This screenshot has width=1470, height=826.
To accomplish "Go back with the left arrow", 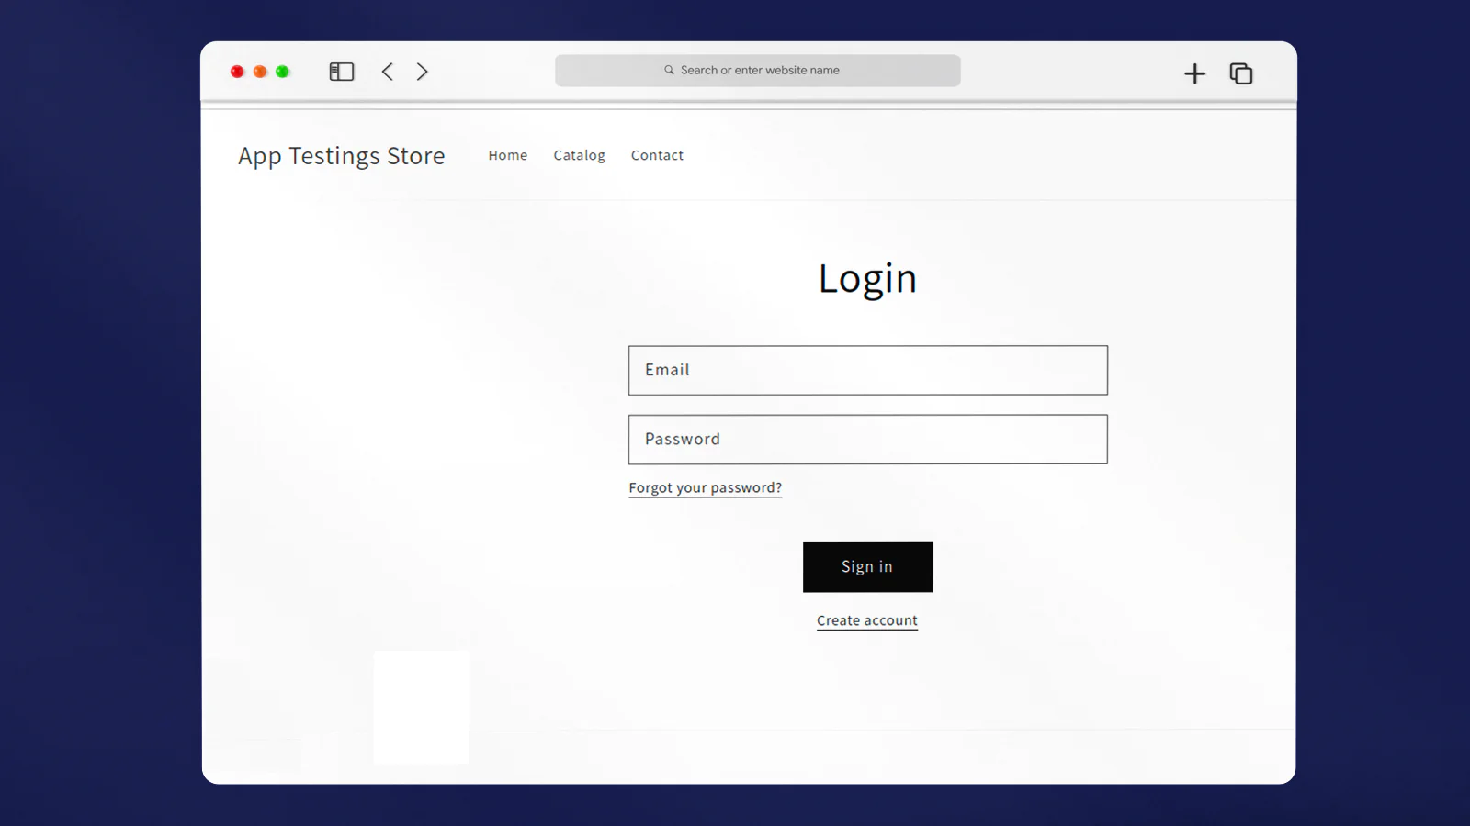I will (x=388, y=72).
